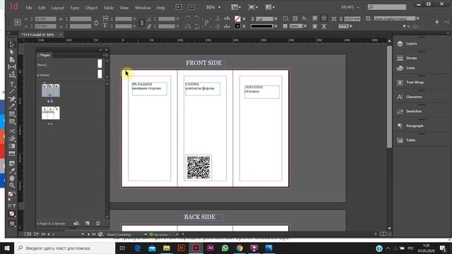Toggle Quick Apply lightning icon

437,22
